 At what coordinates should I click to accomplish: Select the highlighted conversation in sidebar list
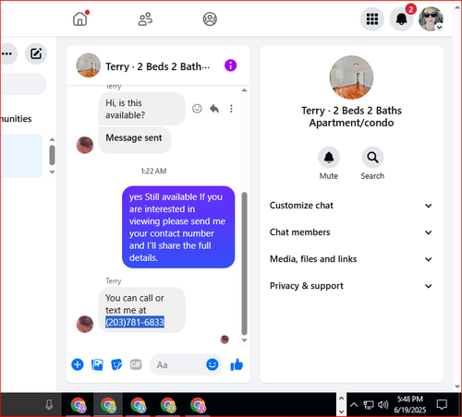click(x=21, y=156)
